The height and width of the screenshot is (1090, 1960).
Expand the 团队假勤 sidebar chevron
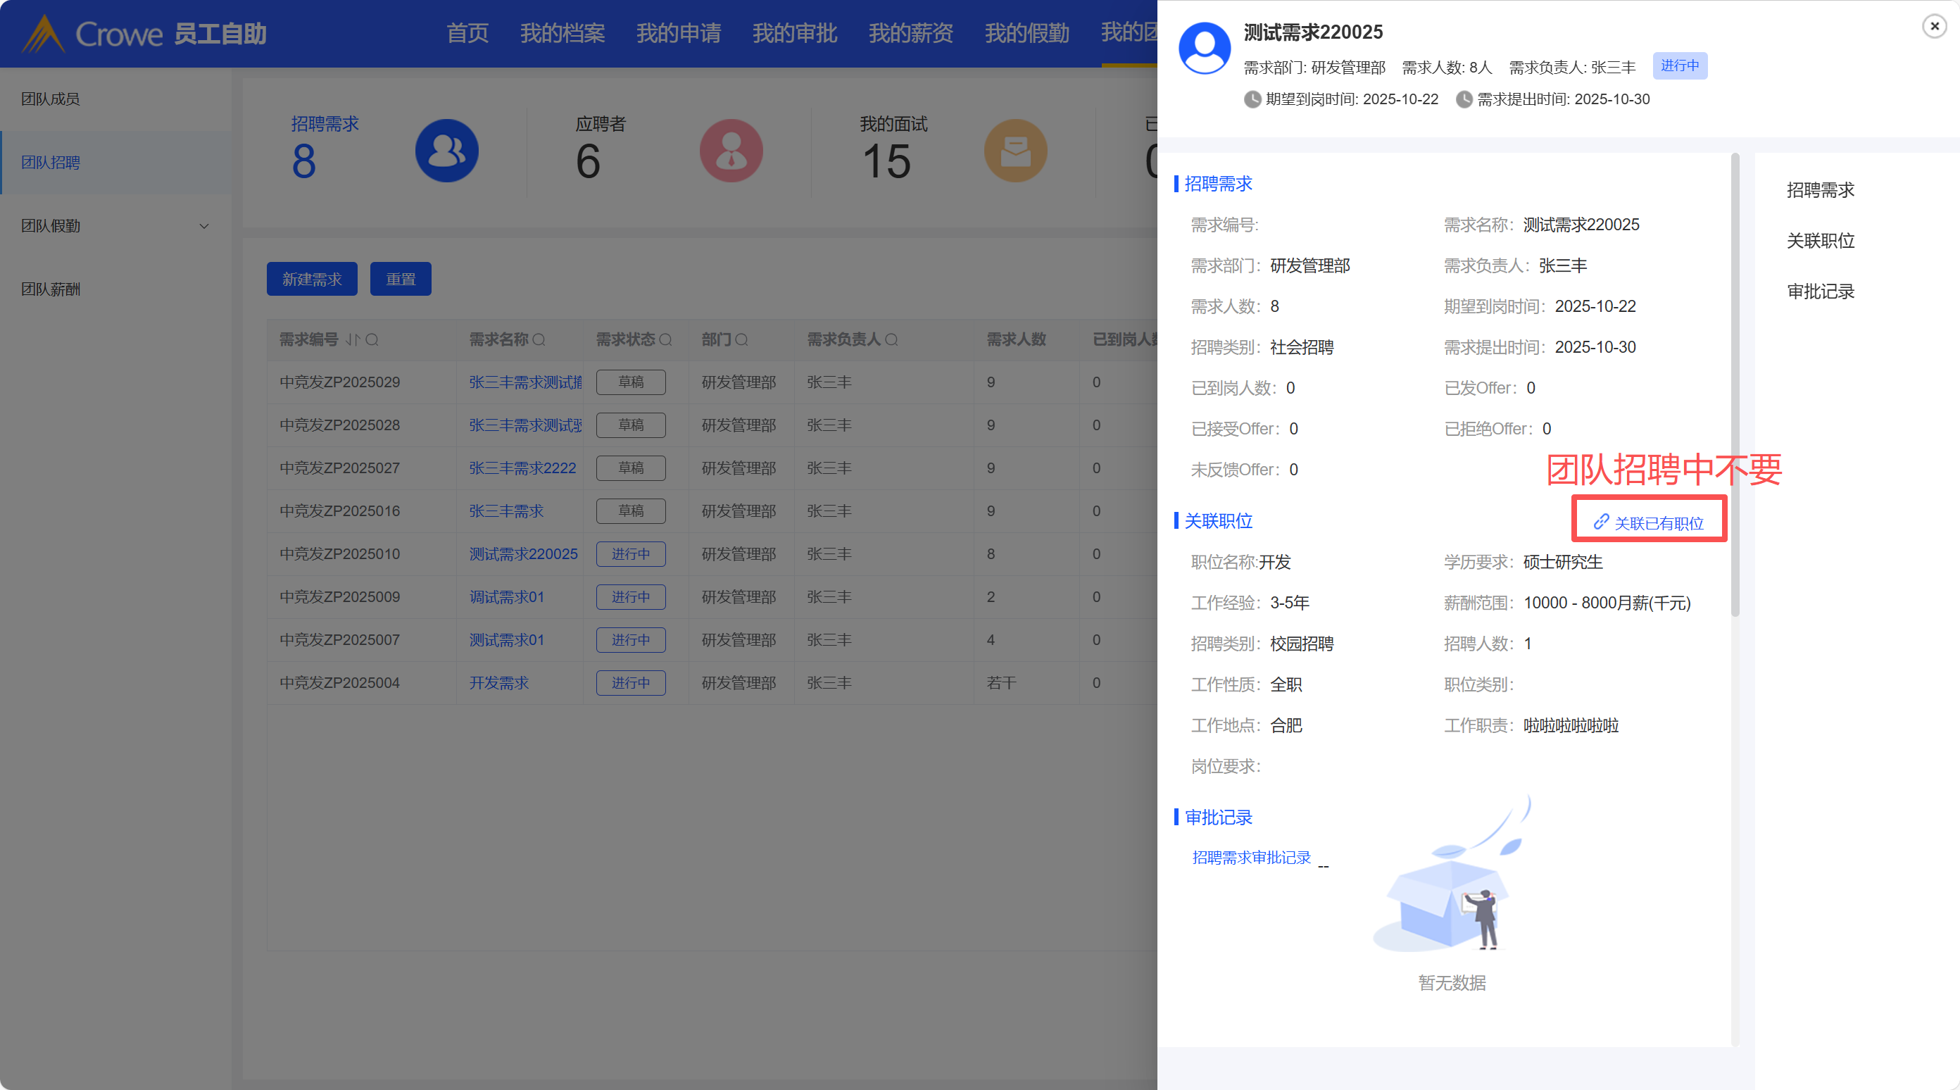click(204, 226)
